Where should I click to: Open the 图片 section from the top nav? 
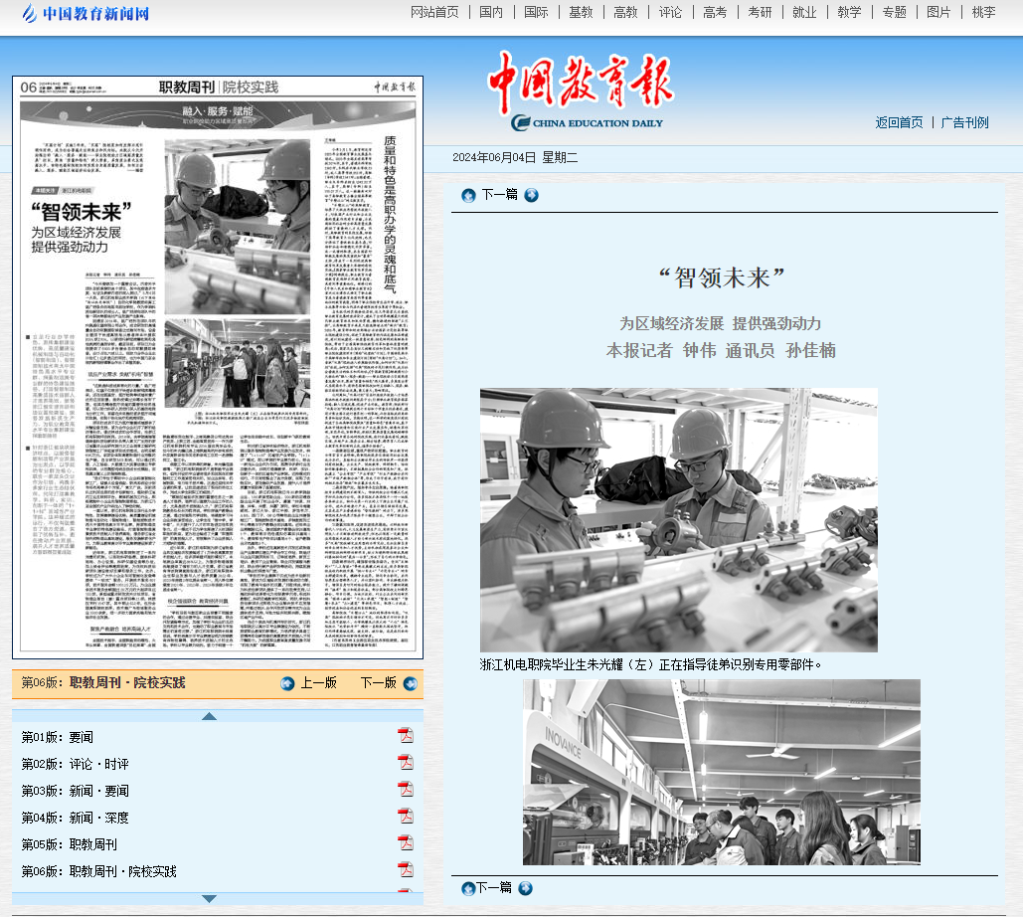pos(938,12)
